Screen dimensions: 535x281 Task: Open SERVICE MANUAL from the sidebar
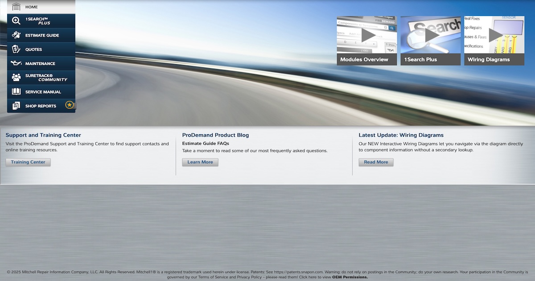tap(41, 92)
